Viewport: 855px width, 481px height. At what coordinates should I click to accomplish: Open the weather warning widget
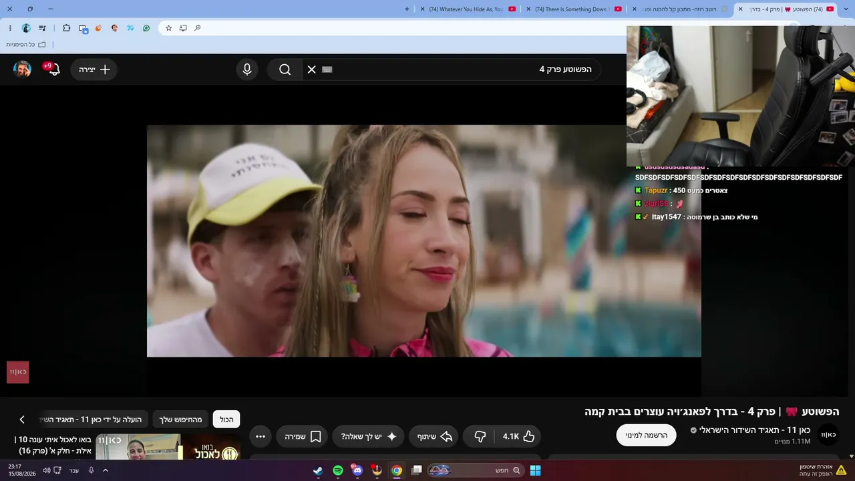[822, 470]
